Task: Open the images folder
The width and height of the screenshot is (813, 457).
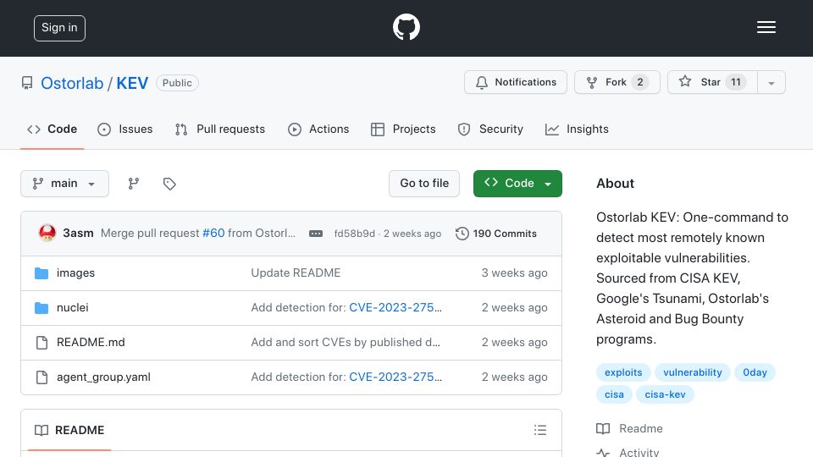Action: click(x=75, y=273)
